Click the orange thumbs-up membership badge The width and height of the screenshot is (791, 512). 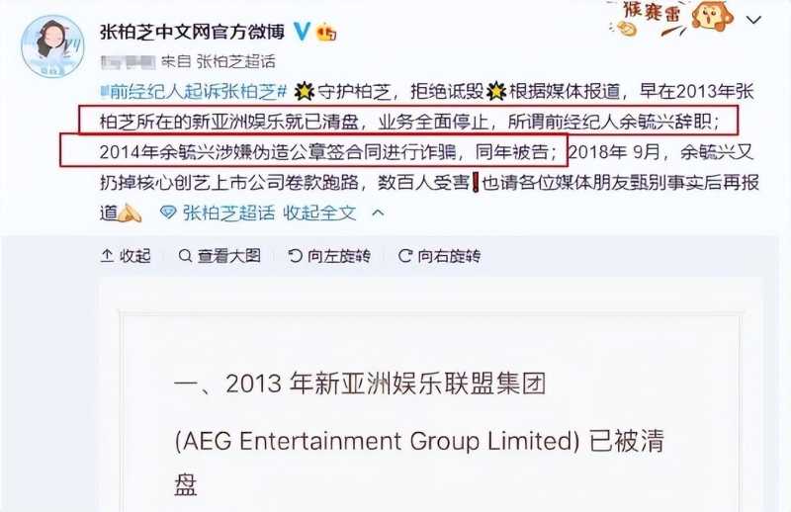pos(326,33)
